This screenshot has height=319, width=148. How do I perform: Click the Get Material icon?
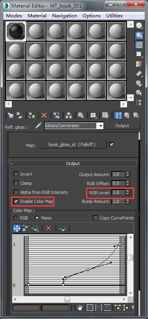(x=11, y=115)
